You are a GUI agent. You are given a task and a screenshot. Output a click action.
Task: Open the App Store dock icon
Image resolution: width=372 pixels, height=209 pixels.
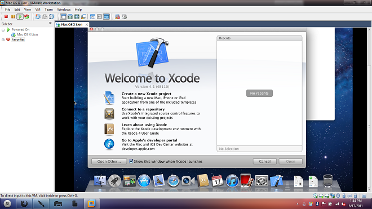pyautogui.click(x=144, y=181)
